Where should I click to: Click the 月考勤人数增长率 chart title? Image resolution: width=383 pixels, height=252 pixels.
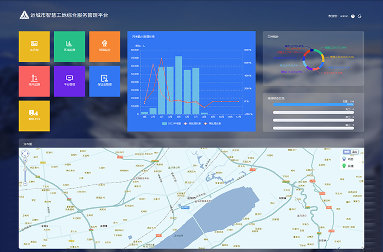(x=143, y=37)
